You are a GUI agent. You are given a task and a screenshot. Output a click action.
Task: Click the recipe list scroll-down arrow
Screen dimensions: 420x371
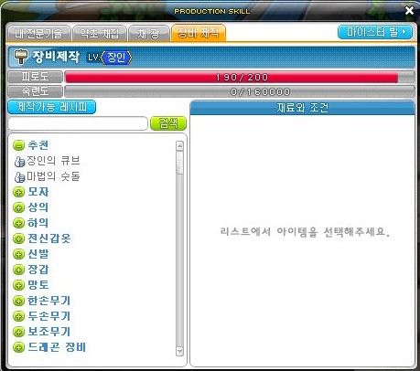pyautogui.click(x=179, y=351)
